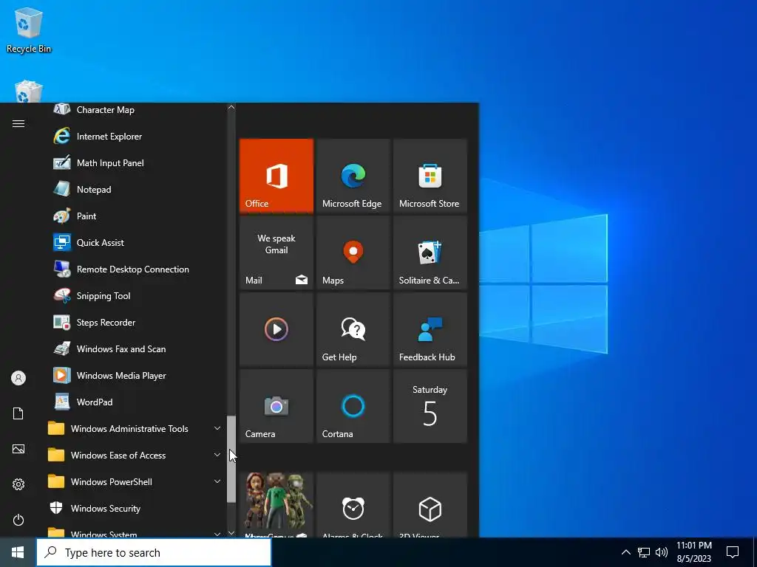Open the Mail tile

(276, 252)
